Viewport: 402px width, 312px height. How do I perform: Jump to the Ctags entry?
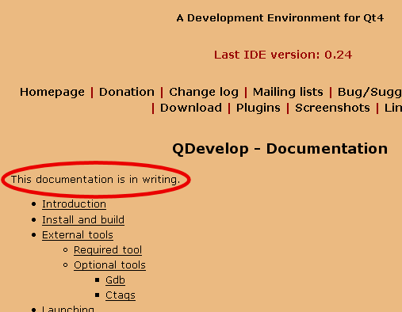(x=121, y=295)
